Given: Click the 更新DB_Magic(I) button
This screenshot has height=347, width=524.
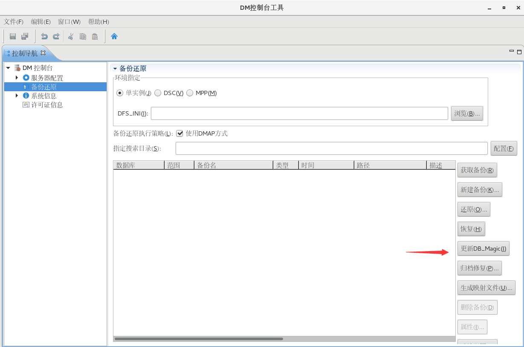Looking at the screenshot, I should [x=483, y=249].
